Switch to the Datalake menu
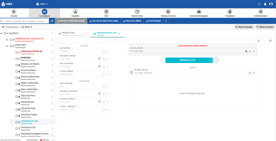276x141 pixels. click(x=75, y=13)
